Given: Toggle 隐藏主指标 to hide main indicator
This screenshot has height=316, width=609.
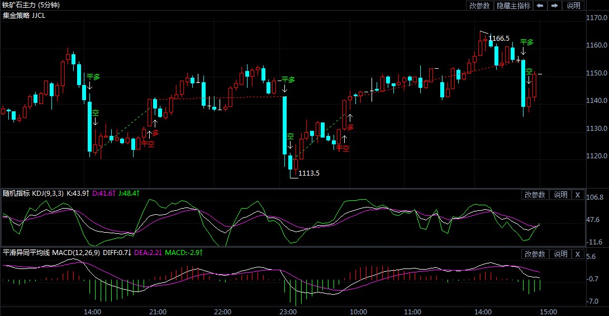Looking at the screenshot, I should tap(513, 6).
